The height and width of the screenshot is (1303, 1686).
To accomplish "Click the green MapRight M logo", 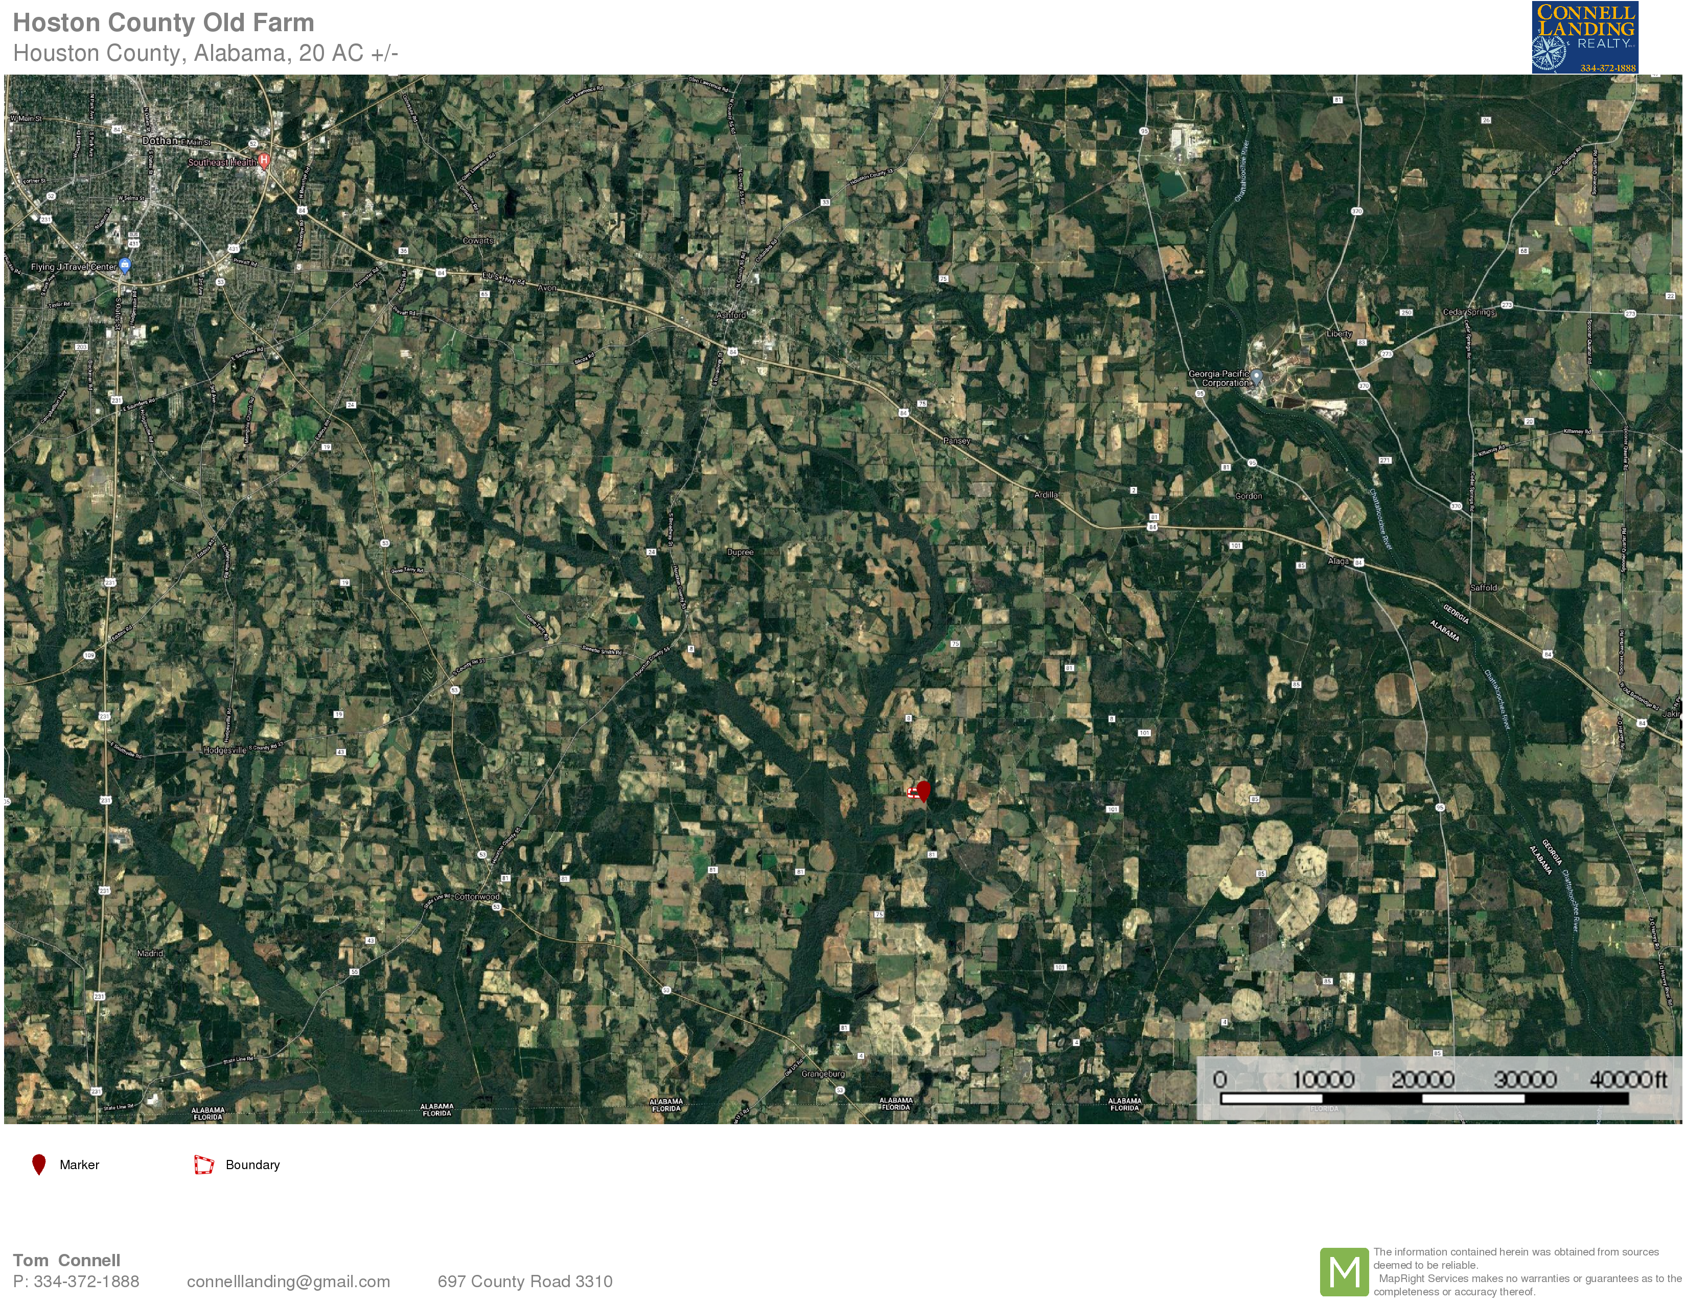I will pos(1344,1271).
